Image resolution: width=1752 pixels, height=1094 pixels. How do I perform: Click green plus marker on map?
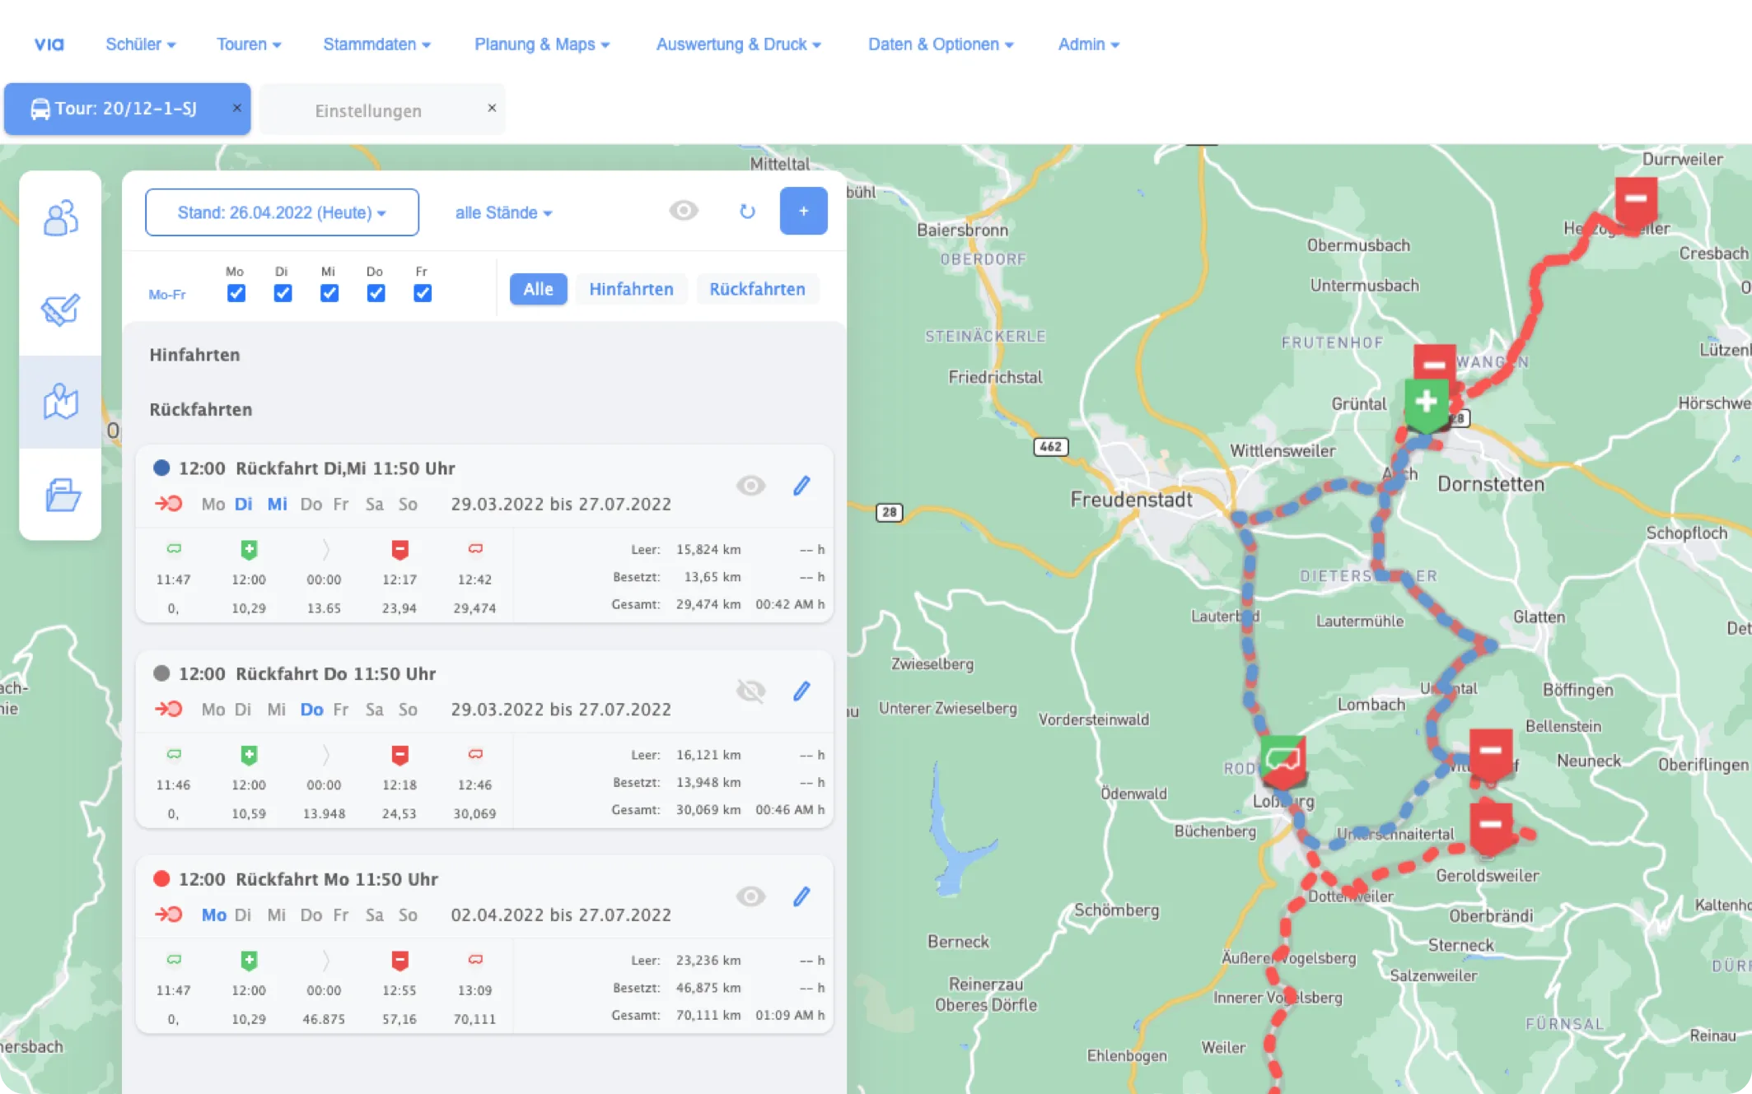1426,403
